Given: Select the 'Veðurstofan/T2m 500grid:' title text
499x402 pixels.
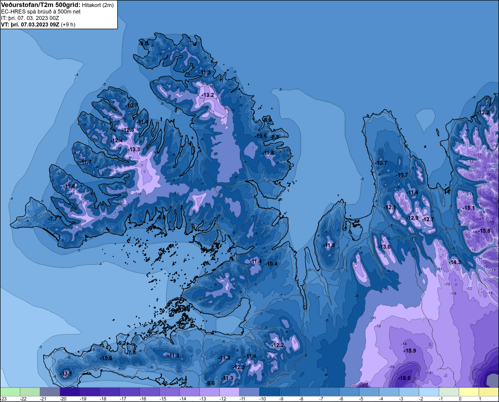Looking at the screenshot, I should [x=41, y=5].
